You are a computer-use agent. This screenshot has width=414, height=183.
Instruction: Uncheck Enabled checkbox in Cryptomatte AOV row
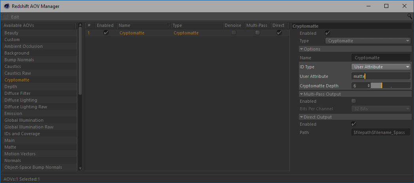point(106,33)
